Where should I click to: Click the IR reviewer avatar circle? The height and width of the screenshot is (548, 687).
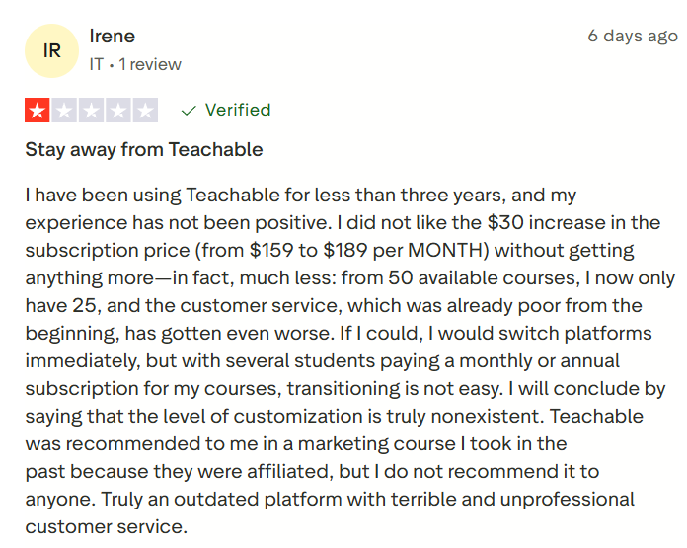51,50
